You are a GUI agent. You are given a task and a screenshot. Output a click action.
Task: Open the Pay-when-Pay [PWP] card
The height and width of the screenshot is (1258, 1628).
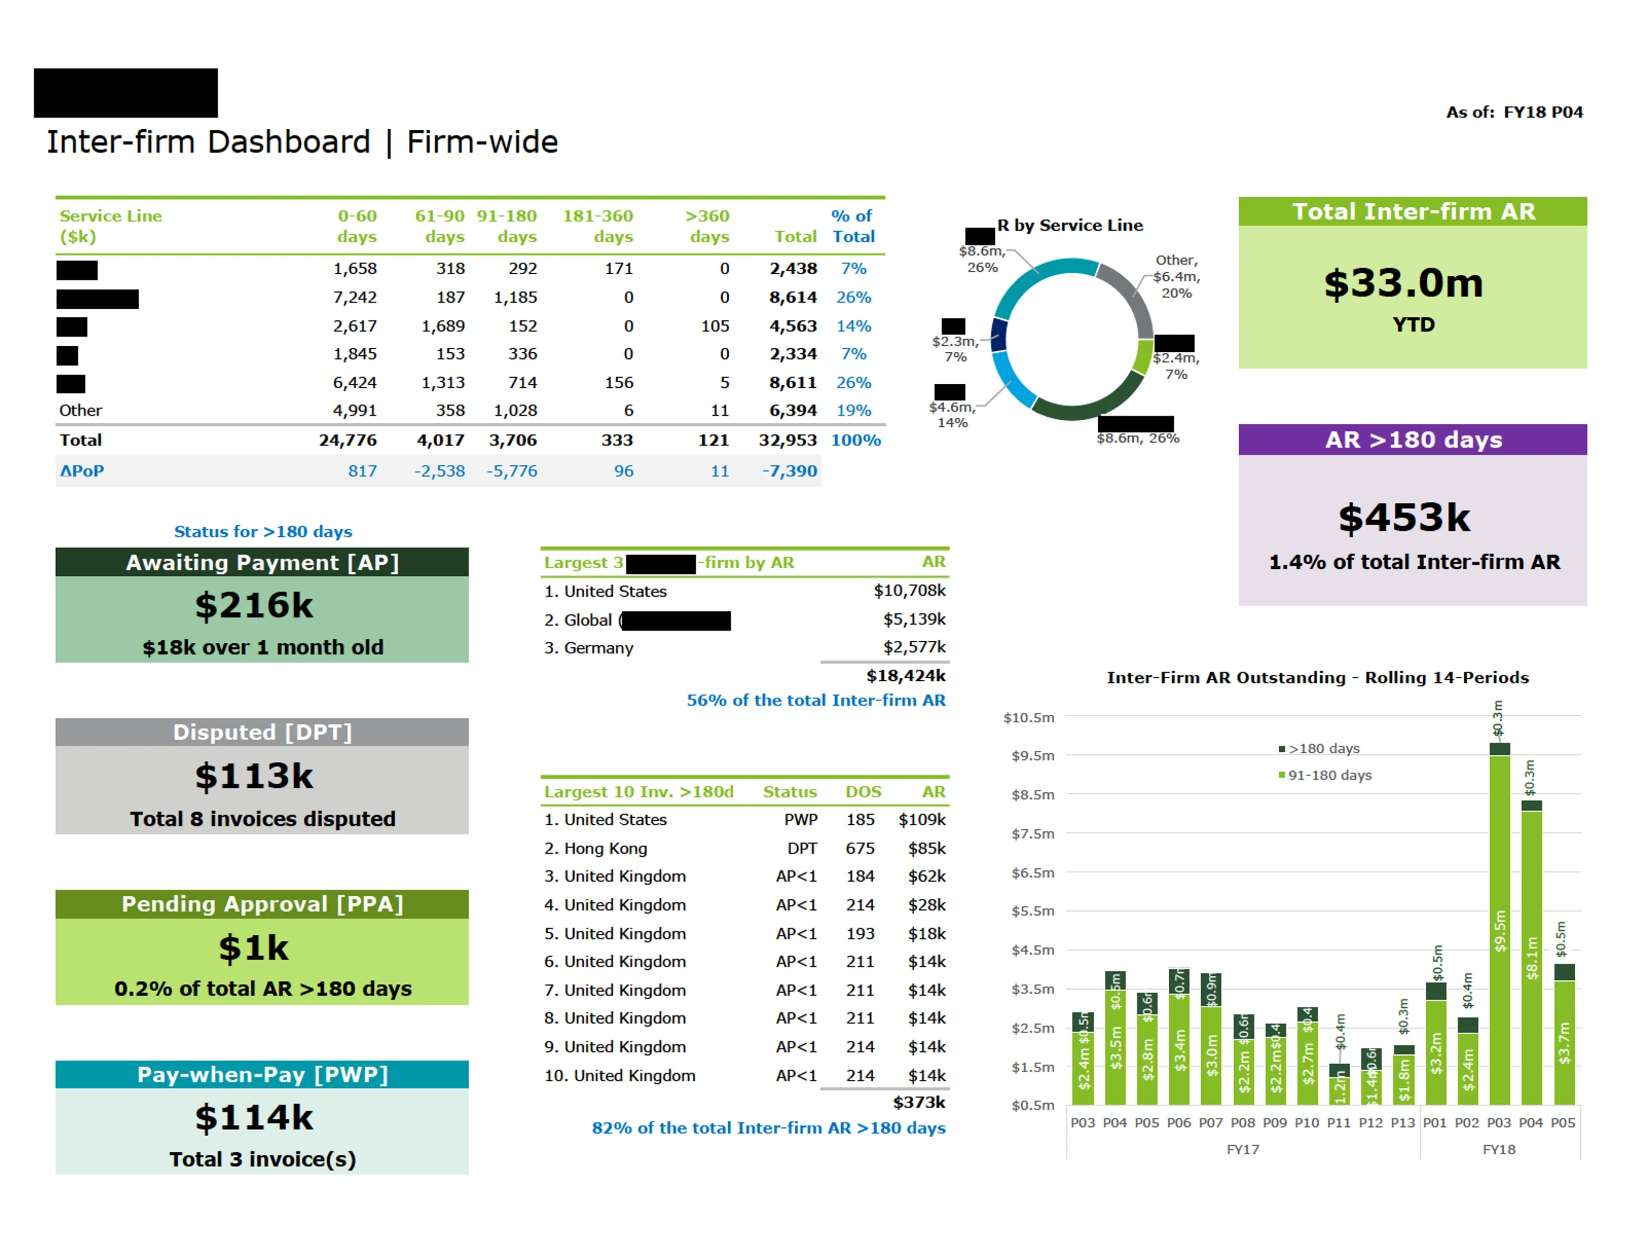click(x=261, y=1118)
